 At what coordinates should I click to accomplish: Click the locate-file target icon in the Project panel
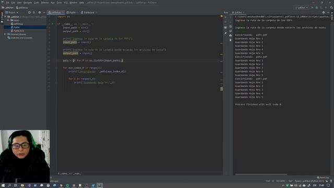coord(29,13)
